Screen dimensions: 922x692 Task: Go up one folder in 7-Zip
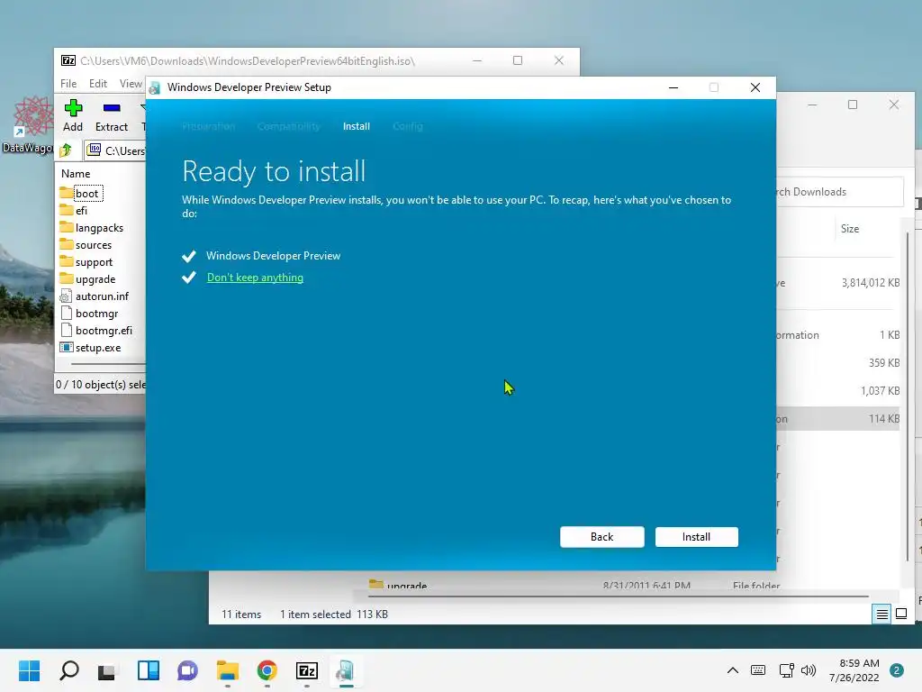(66, 150)
